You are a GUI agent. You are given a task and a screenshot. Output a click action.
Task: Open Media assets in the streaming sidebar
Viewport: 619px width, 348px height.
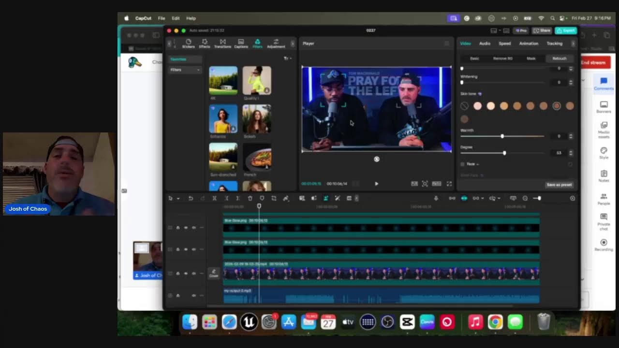[604, 130]
